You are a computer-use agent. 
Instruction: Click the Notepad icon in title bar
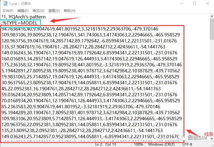coord(5,3)
